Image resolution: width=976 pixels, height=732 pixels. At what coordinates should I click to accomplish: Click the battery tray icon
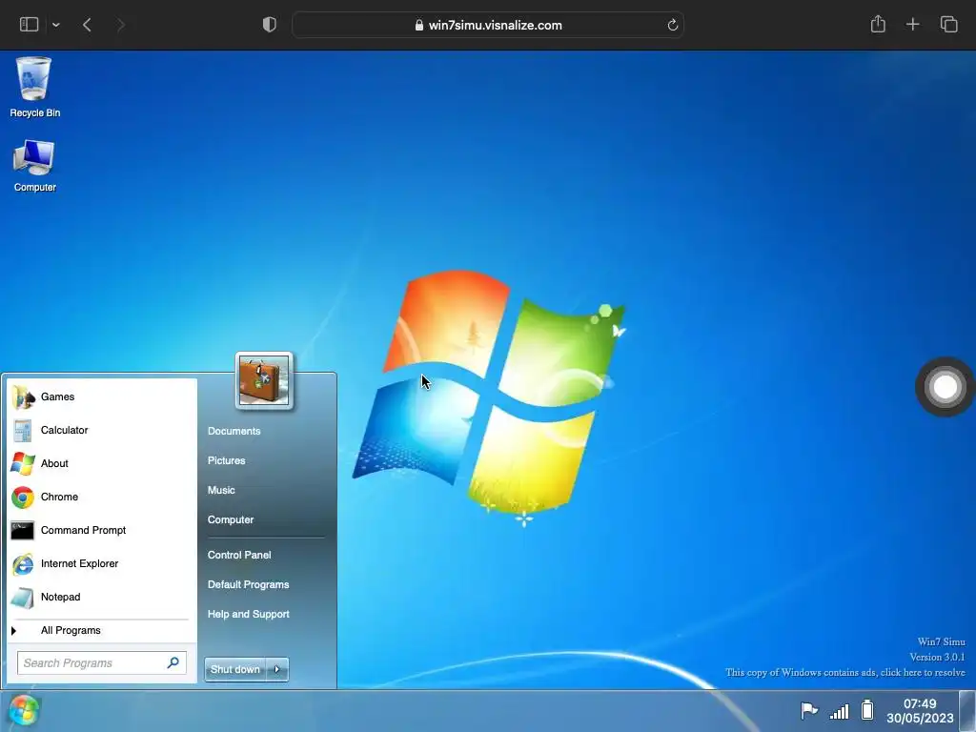click(x=867, y=710)
